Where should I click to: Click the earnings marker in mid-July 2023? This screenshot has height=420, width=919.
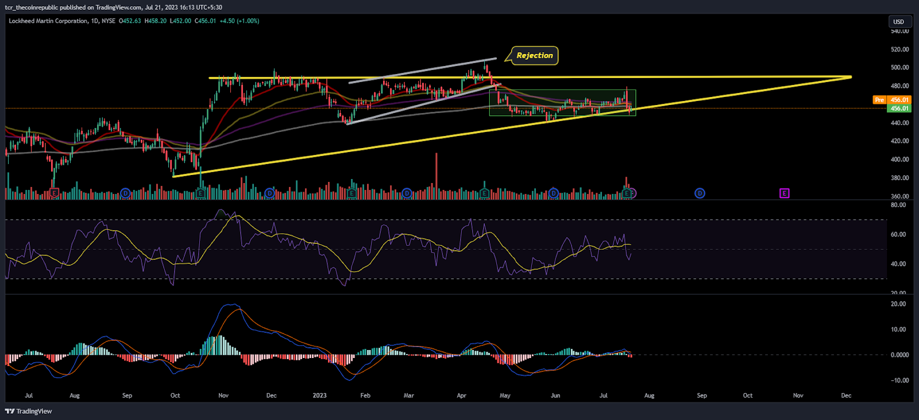point(627,193)
